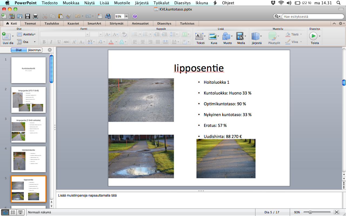346x216 pixels.
Task: Save the presentation with floppy icon
Action: (x=28, y=16)
